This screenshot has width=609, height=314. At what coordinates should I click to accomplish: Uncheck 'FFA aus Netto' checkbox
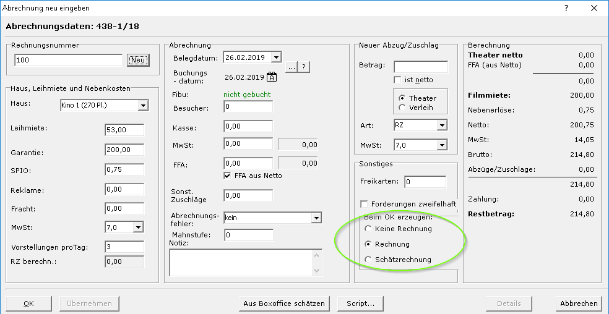[228, 176]
